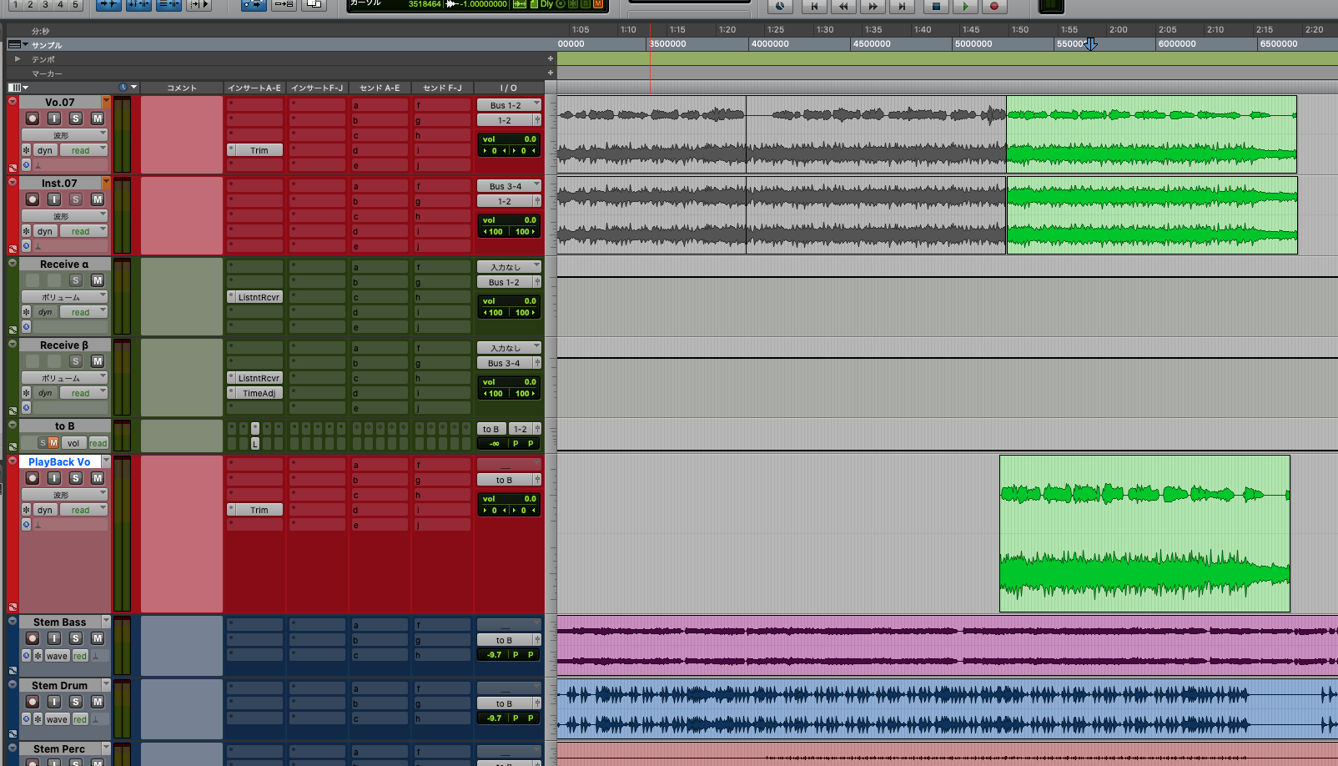Screen dimensions: 1338x766
Task: Add tempo change with テンポ plus button
Action: pos(551,59)
